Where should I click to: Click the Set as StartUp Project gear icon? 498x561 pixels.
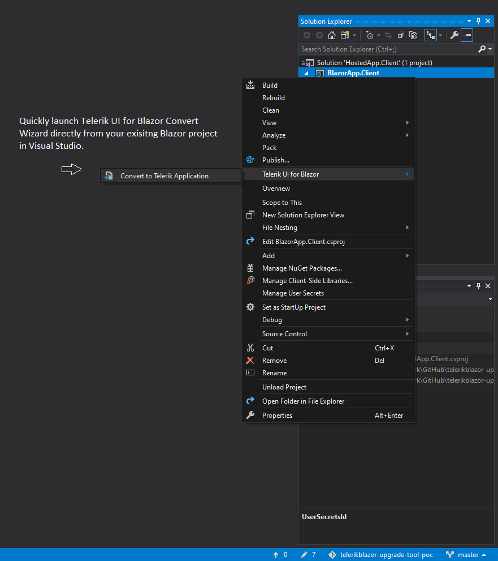point(250,307)
